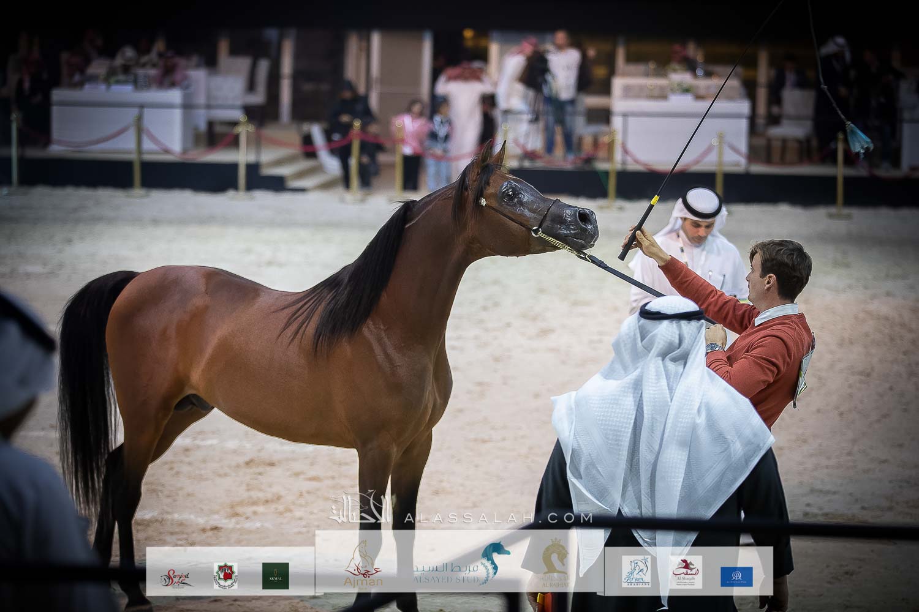Screen dimensions: 919x612
Task: Select the dark green AKMAL logo
Action: click(x=276, y=576)
